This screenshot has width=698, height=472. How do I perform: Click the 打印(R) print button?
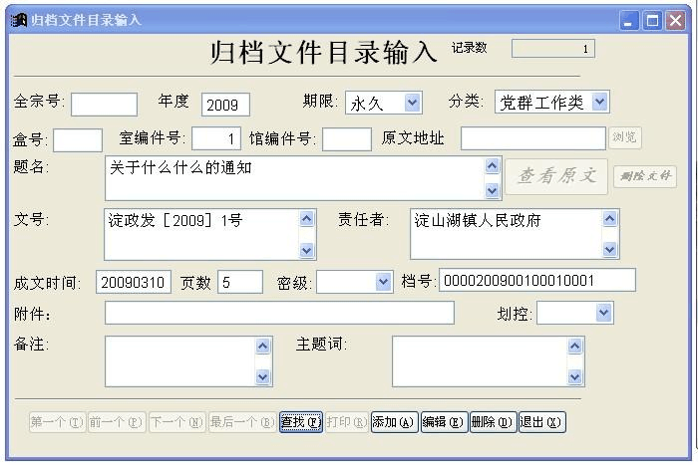click(x=347, y=422)
